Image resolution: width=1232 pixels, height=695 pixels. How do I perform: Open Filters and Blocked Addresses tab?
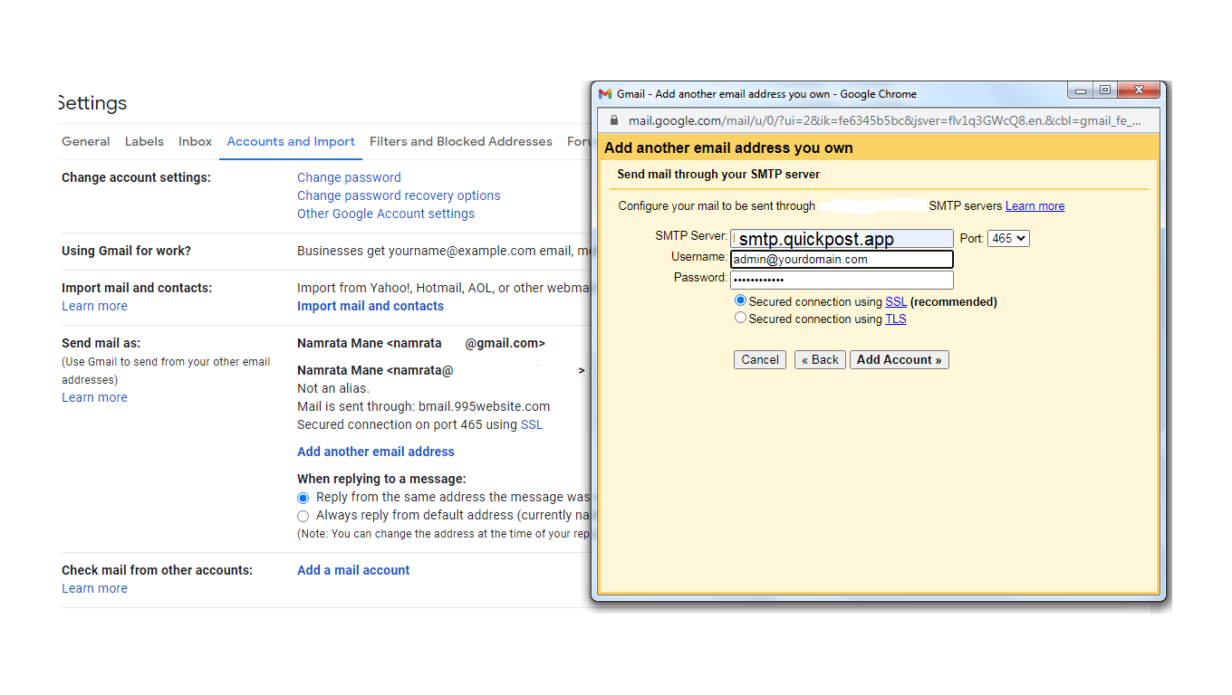460,141
